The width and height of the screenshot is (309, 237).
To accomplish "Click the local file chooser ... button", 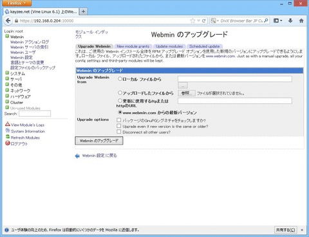I will [183, 85].
